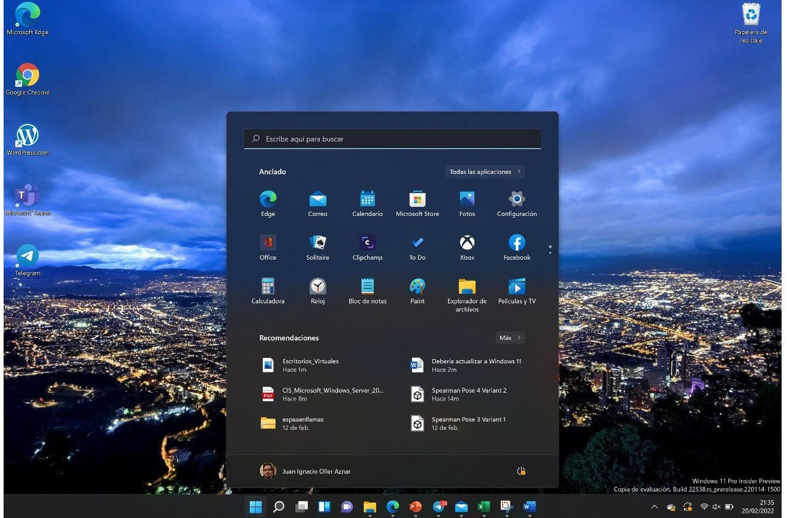Show hidden system tray icons
787x518 pixels.
click(654, 507)
